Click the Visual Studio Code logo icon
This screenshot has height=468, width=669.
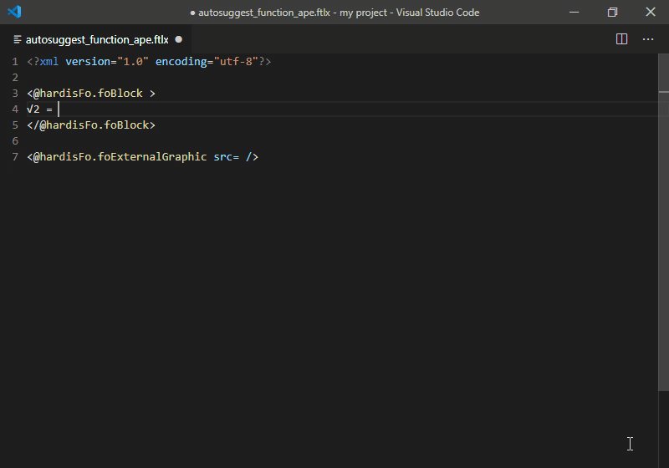pyautogui.click(x=14, y=12)
